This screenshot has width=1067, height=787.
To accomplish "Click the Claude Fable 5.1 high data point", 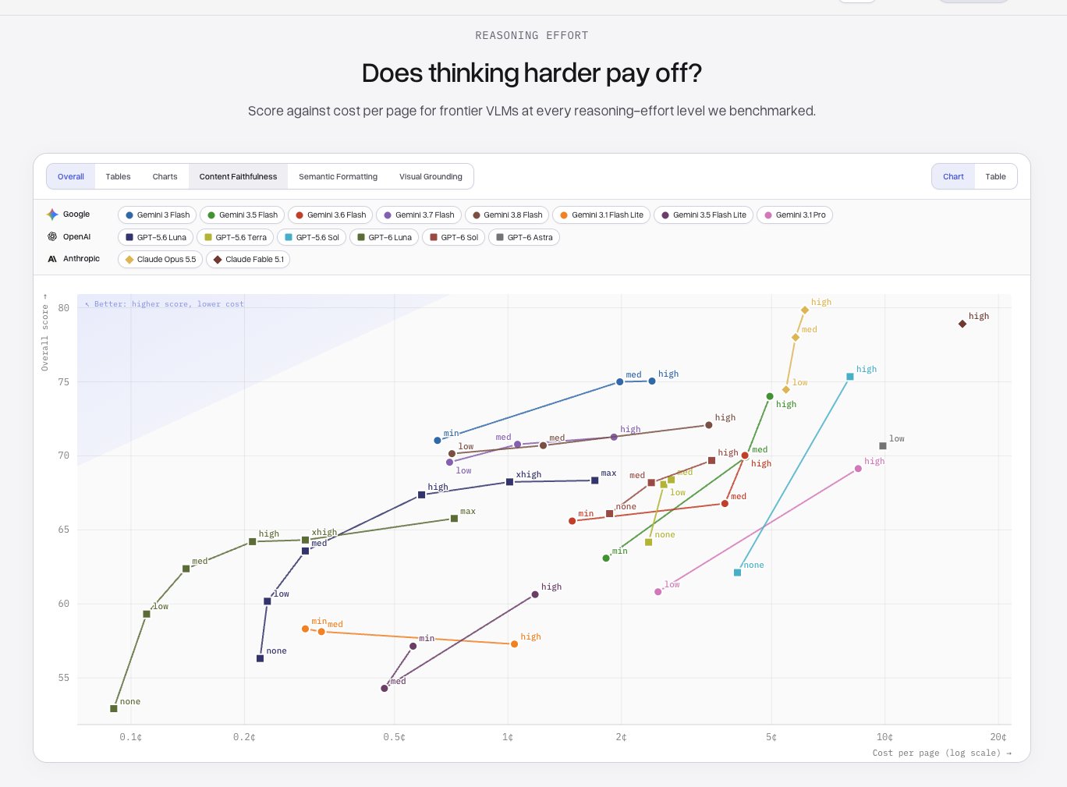I will [962, 324].
